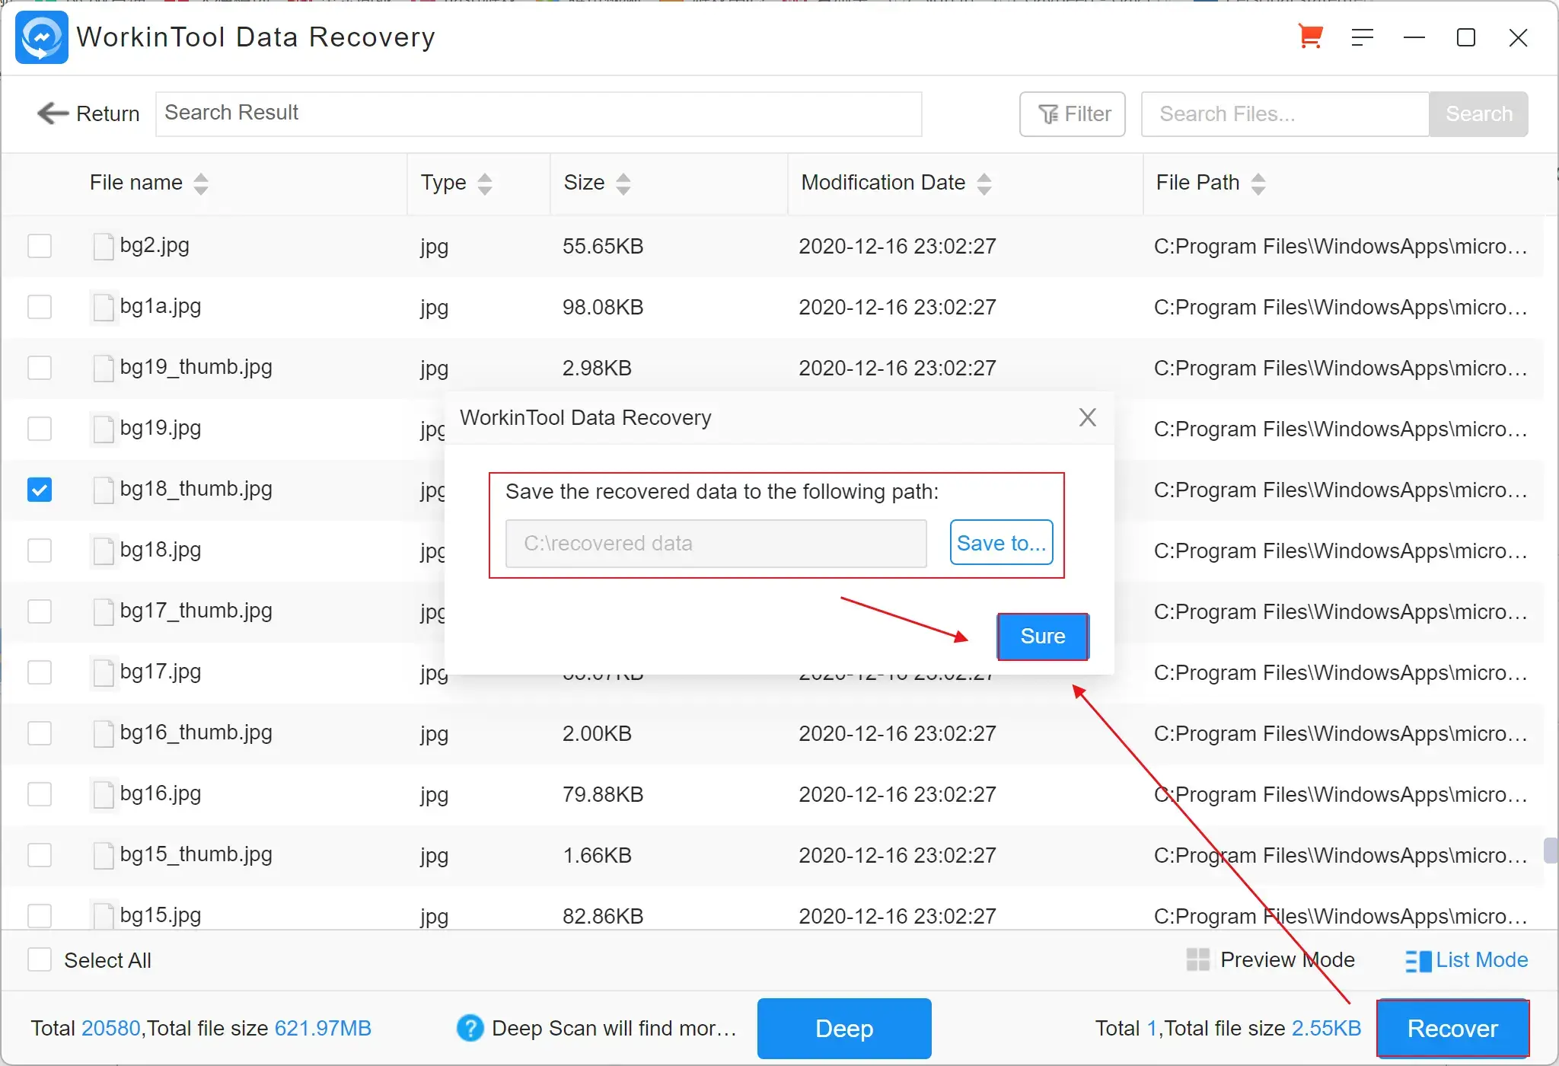This screenshot has height=1066, width=1559.
Task: Click Preview Mode label
Action: [1287, 960]
